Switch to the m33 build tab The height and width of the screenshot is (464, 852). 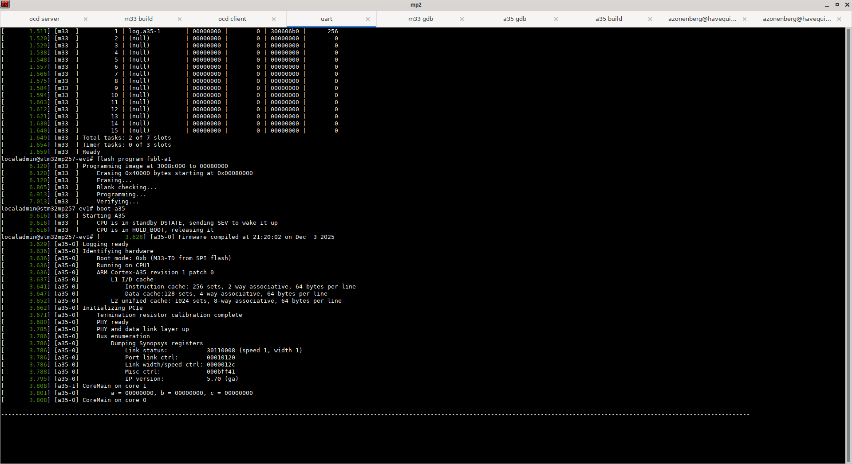click(138, 19)
